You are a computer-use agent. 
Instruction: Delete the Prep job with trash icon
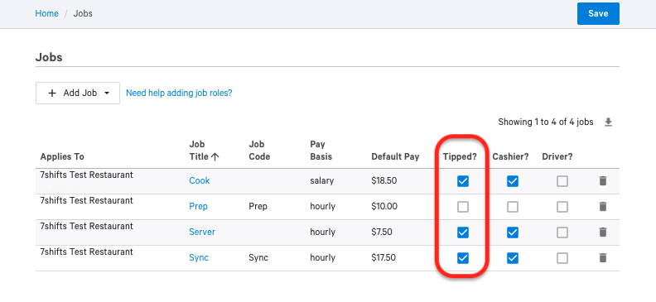point(602,206)
